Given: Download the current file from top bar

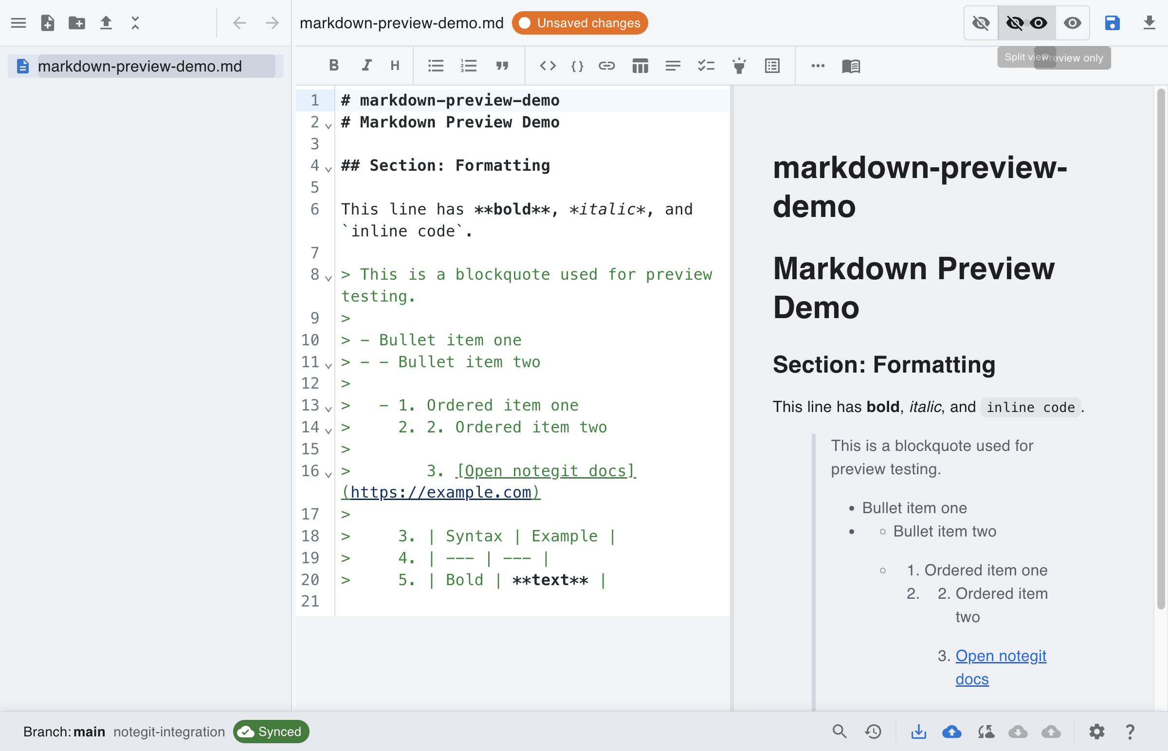Looking at the screenshot, I should point(1150,23).
